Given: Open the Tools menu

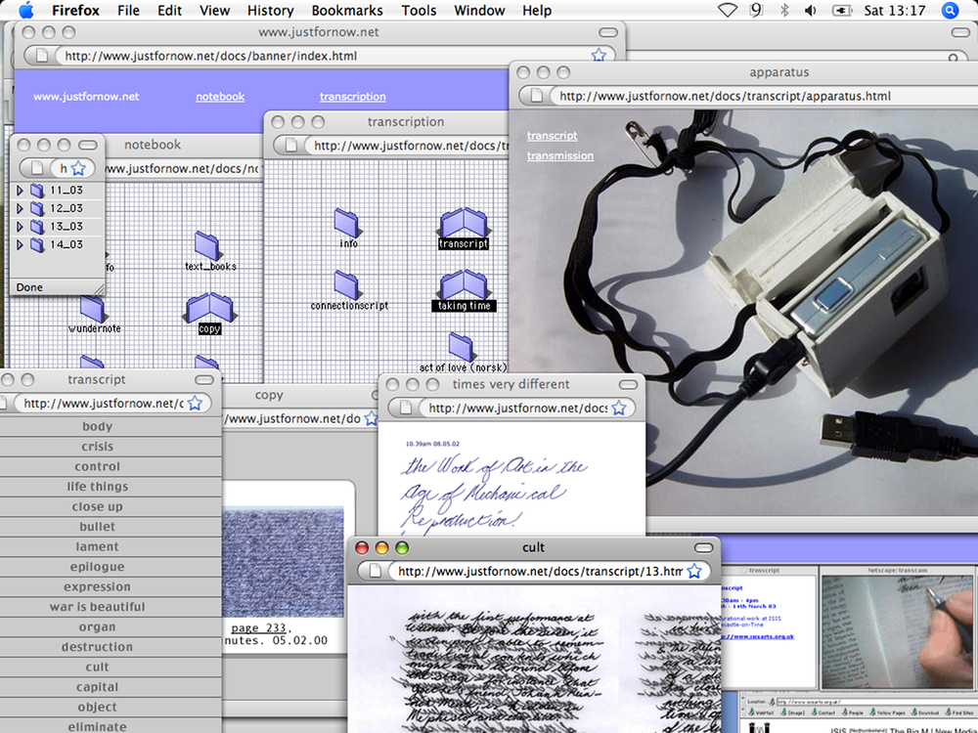Looking at the screenshot, I should tap(419, 11).
